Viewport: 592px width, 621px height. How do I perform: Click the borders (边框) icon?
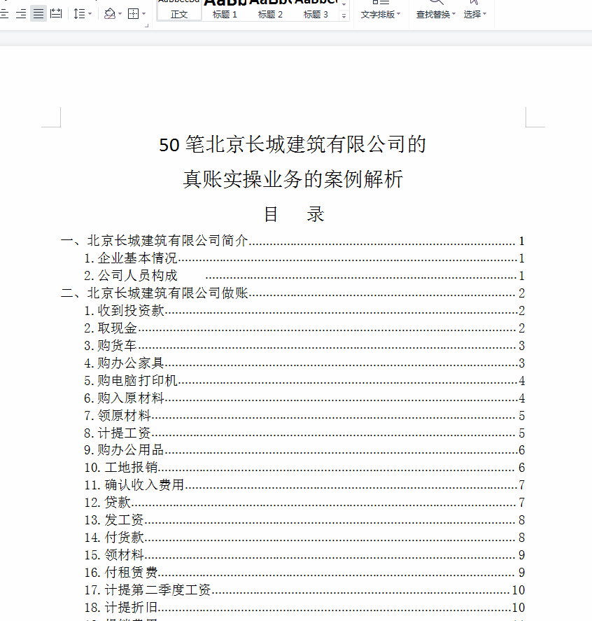[x=134, y=13]
